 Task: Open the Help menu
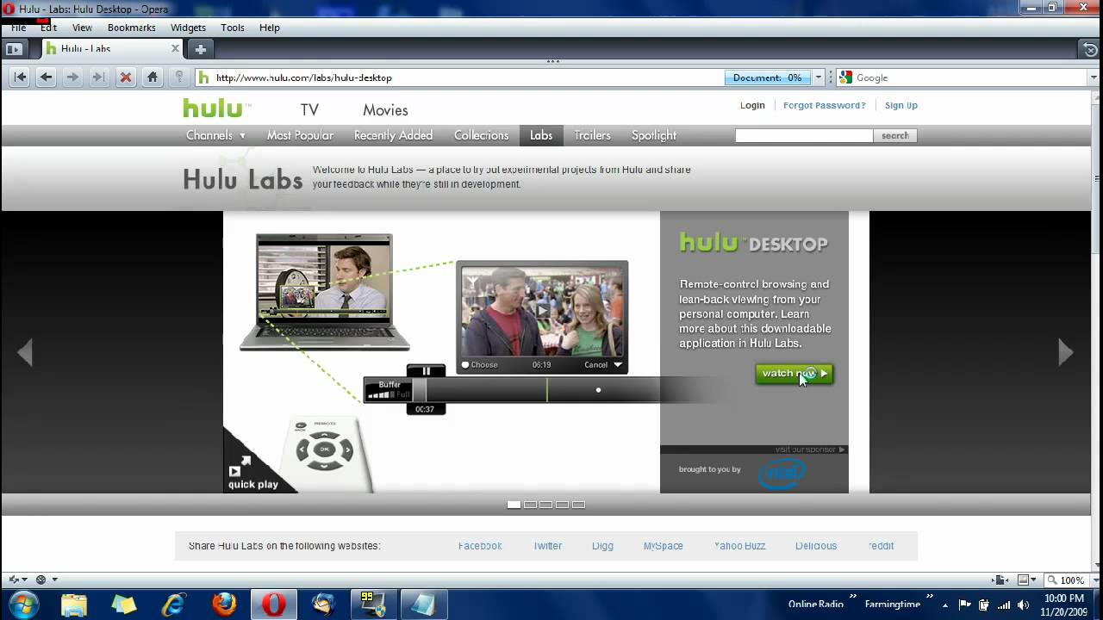pos(270,28)
